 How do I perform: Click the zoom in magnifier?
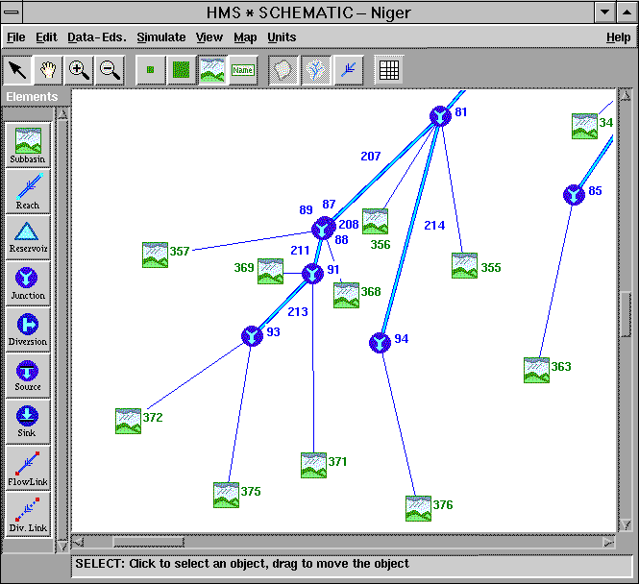80,70
